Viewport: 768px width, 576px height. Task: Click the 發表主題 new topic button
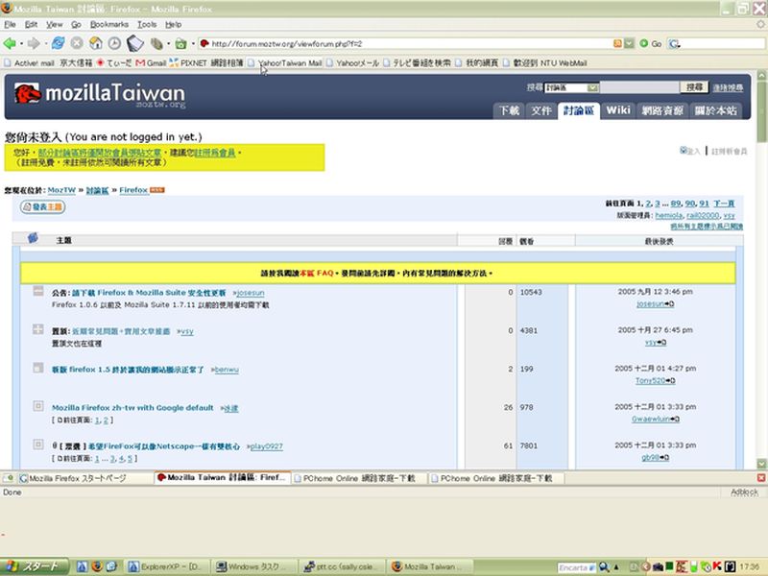tap(43, 206)
